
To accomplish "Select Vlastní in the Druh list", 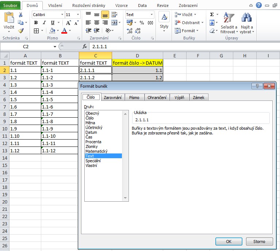I will tap(91, 166).
